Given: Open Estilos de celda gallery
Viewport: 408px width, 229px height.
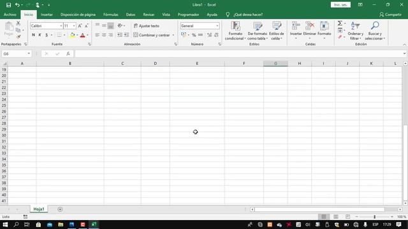Looking at the screenshot, I should click(x=276, y=31).
